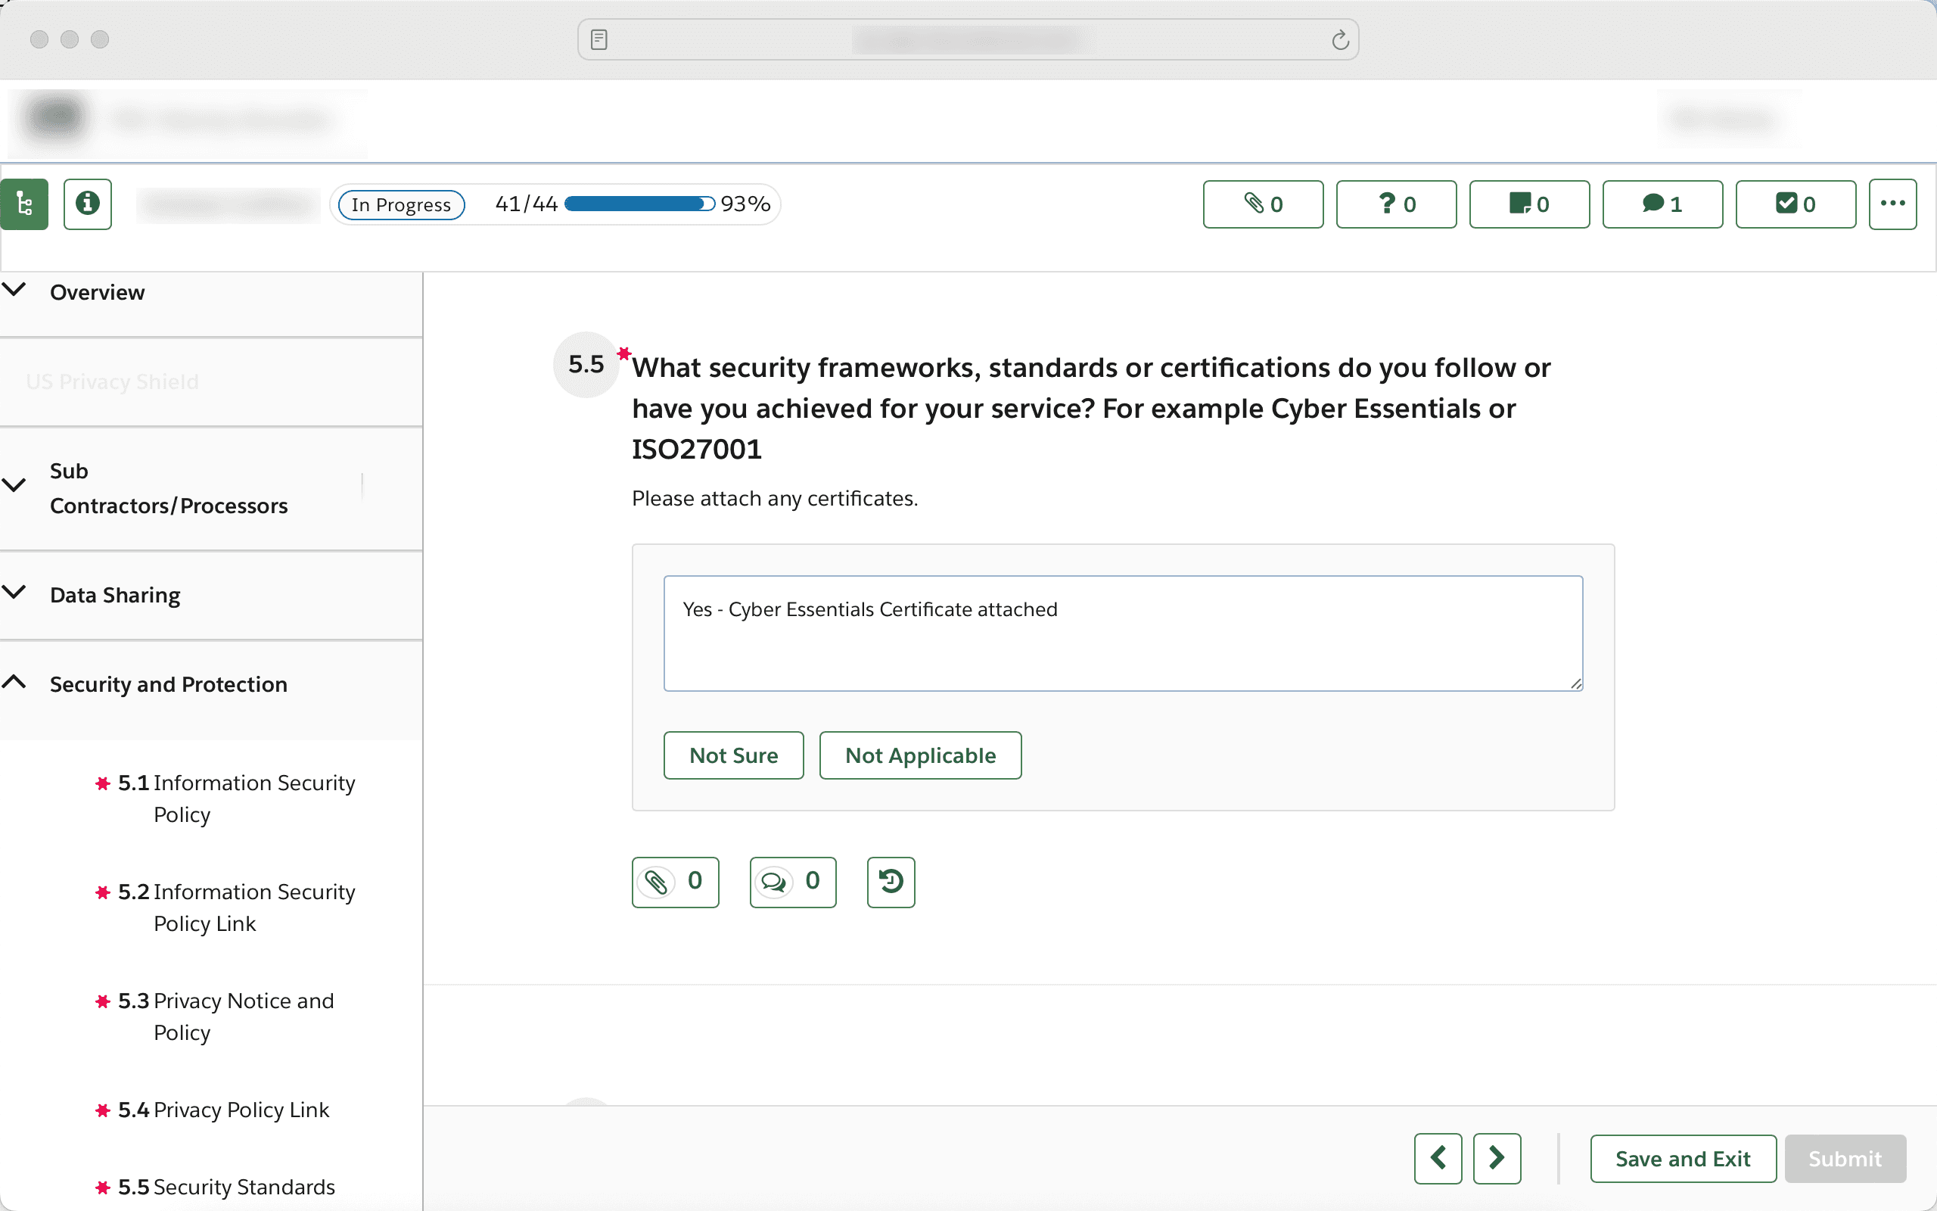Click the Save and Exit button
The image size is (1937, 1211).
pyautogui.click(x=1683, y=1158)
